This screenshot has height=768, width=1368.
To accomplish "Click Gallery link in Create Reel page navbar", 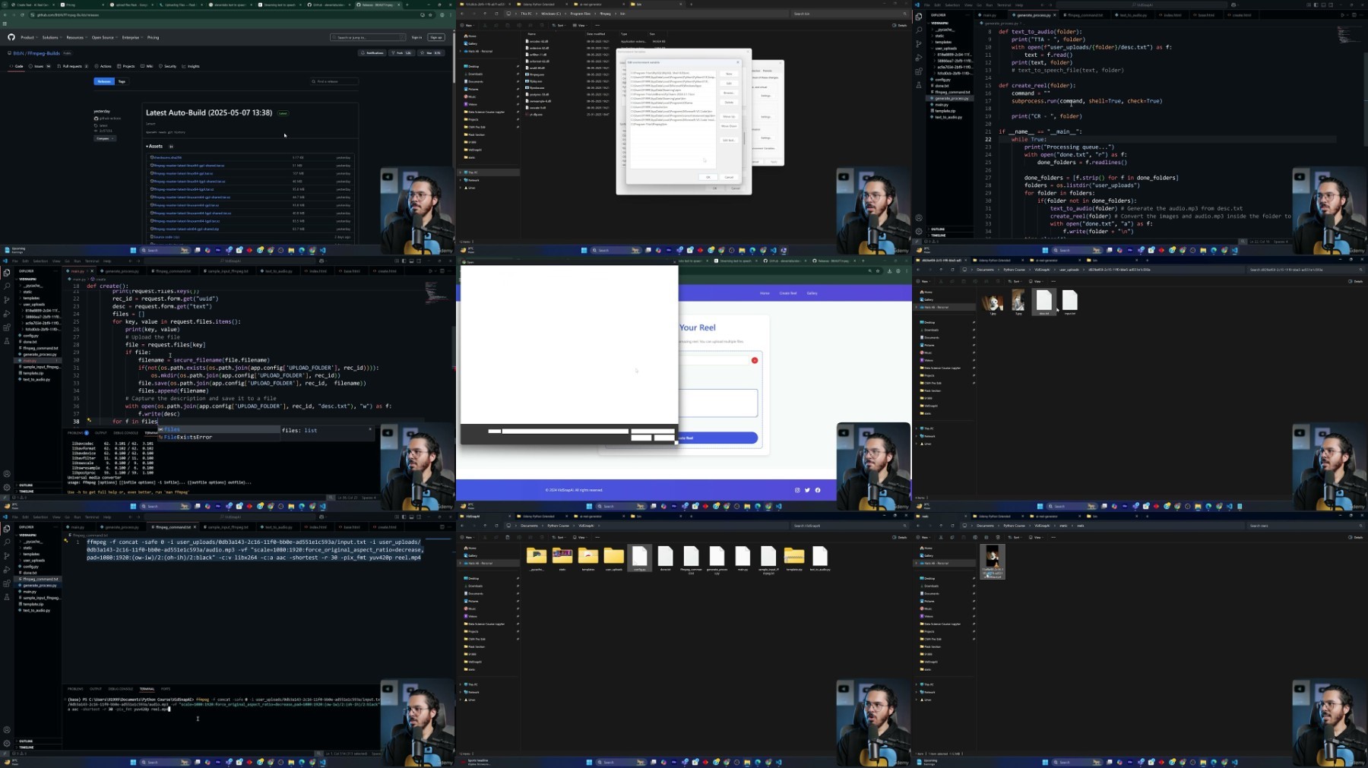I will [x=812, y=293].
